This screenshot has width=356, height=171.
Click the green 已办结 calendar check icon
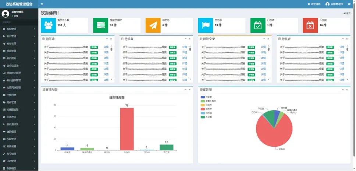coord(258,25)
